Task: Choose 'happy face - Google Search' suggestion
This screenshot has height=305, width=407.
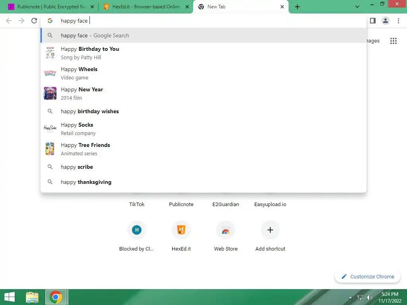Action: (x=203, y=35)
